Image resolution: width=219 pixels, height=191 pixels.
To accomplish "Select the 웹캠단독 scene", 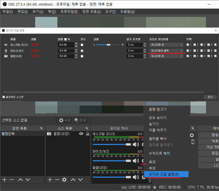I will click(x=22, y=134).
